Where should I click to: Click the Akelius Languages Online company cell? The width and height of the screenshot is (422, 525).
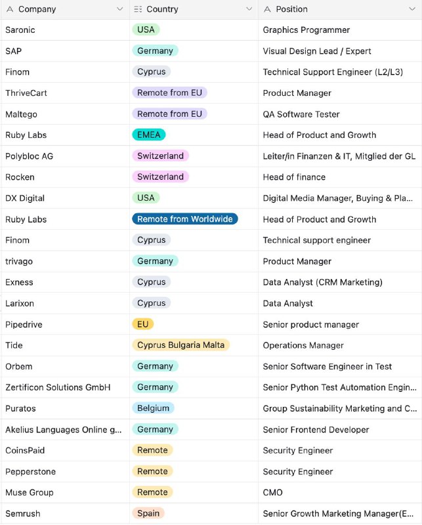coord(65,430)
